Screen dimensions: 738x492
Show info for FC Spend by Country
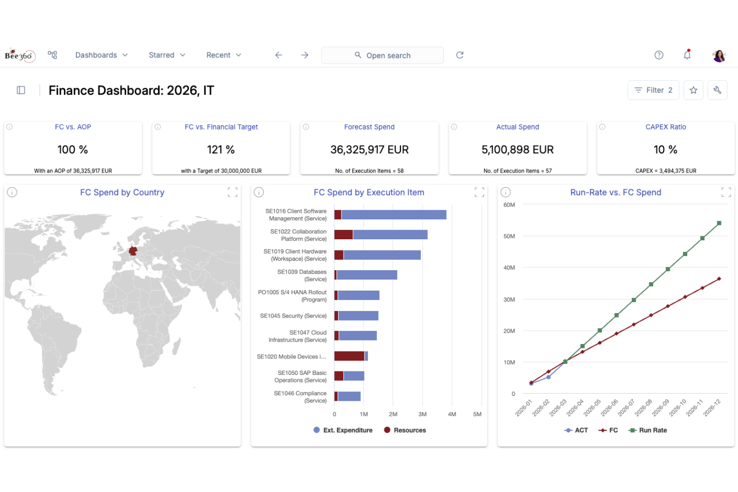pos(12,192)
